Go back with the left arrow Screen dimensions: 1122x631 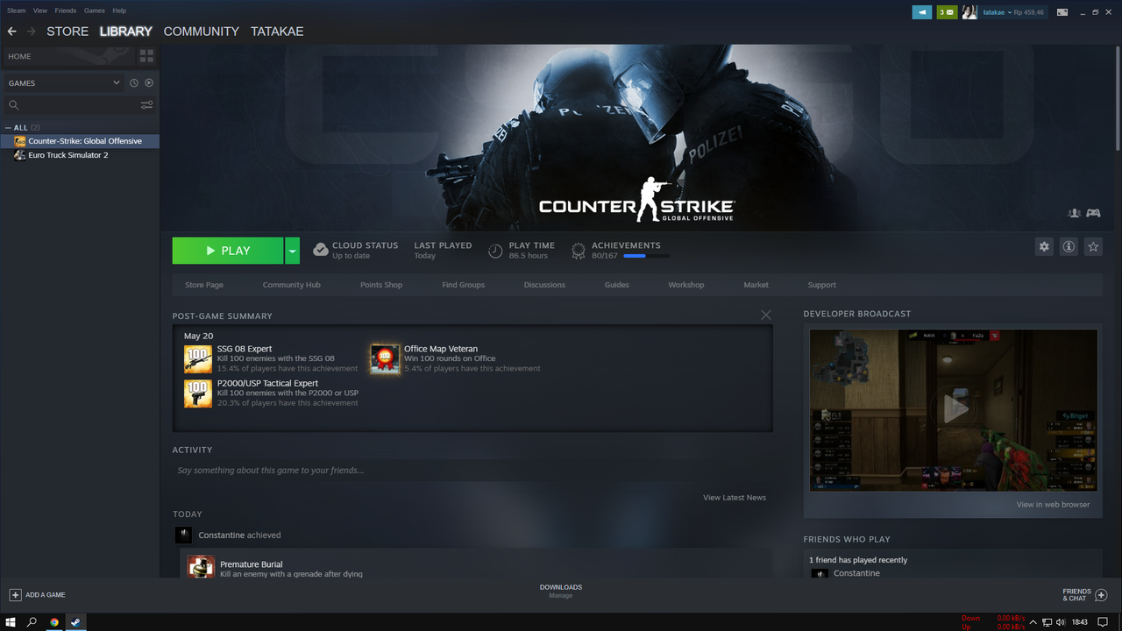click(x=11, y=32)
